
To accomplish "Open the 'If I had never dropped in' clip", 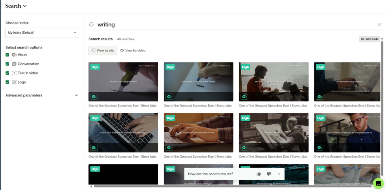I will pyautogui.click(x=123, y=132).
